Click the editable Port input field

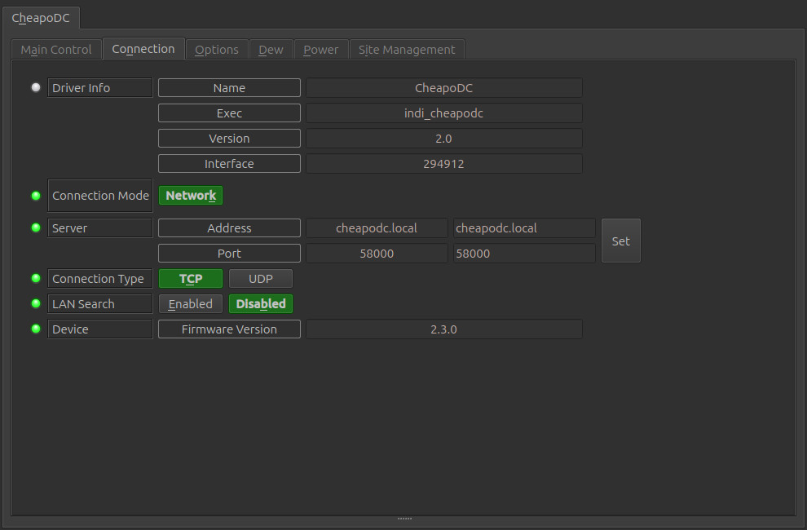pyautogui.click(x=524, y=254)
